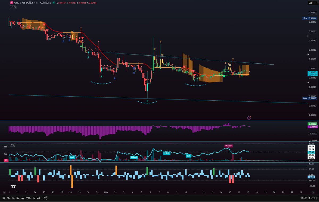Click the TradingView logo watermark

(x=13, y=186)
